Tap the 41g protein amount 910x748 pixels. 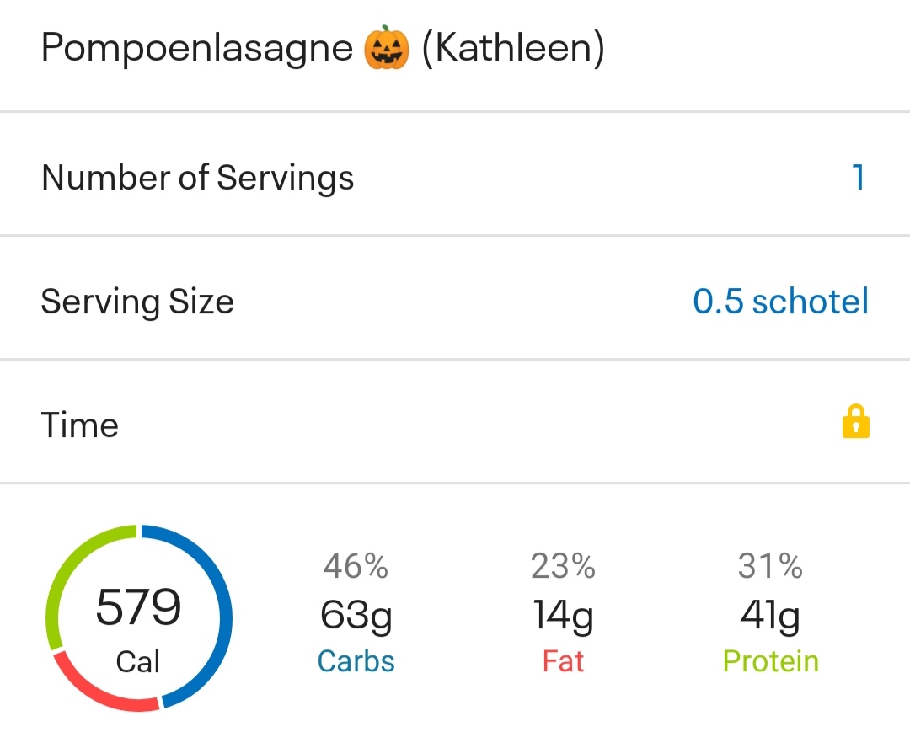770,617
